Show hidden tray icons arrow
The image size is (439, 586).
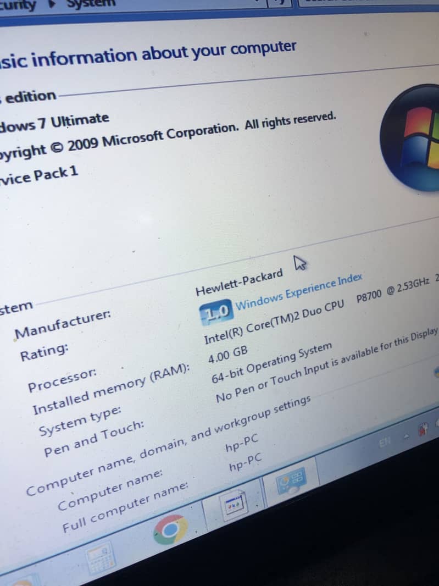(x=407, y=436)
